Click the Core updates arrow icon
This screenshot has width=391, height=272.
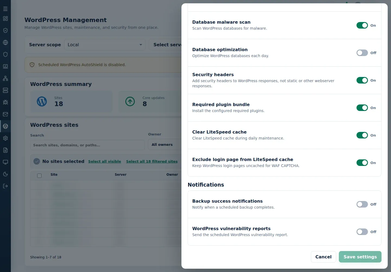tap(130, 101)
